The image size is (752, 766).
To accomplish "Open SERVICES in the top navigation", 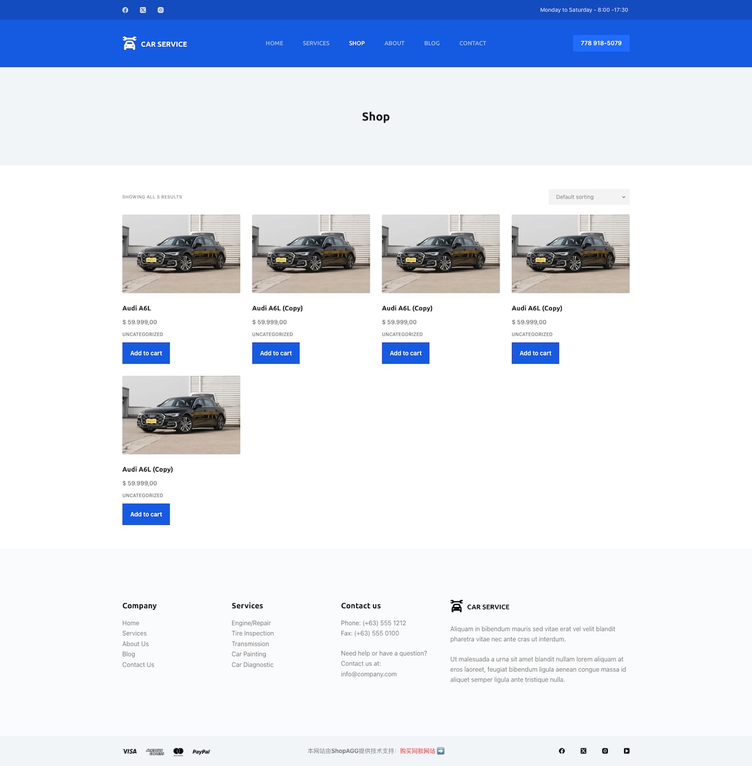I will click(316, 43).
